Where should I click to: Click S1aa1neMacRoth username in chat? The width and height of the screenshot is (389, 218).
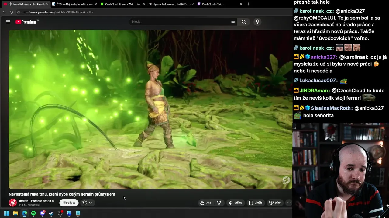click(x=330, y=108)
